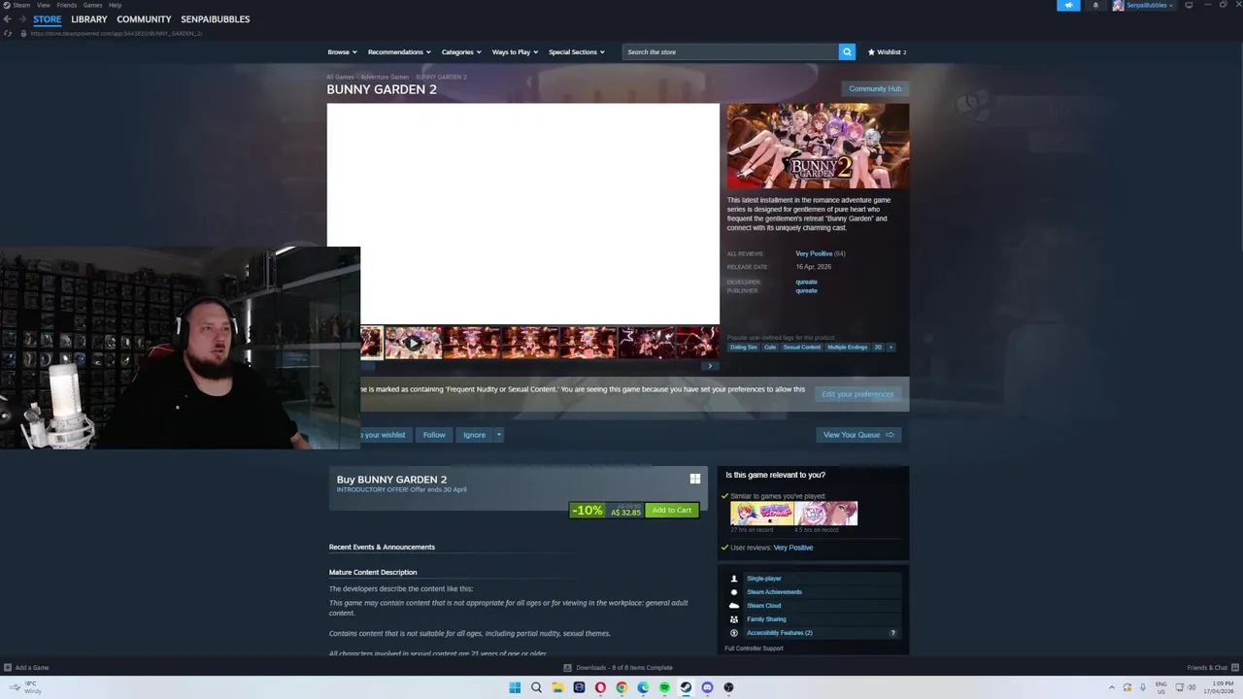Open the Friends menu
This screenshot has height=699, width=1243.
click(x=67, y=5)
